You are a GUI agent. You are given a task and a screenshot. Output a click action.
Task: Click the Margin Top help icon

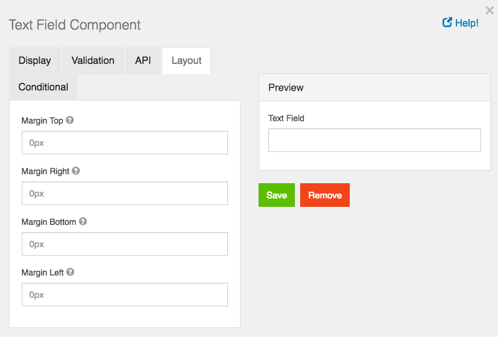tap(70, 120)
